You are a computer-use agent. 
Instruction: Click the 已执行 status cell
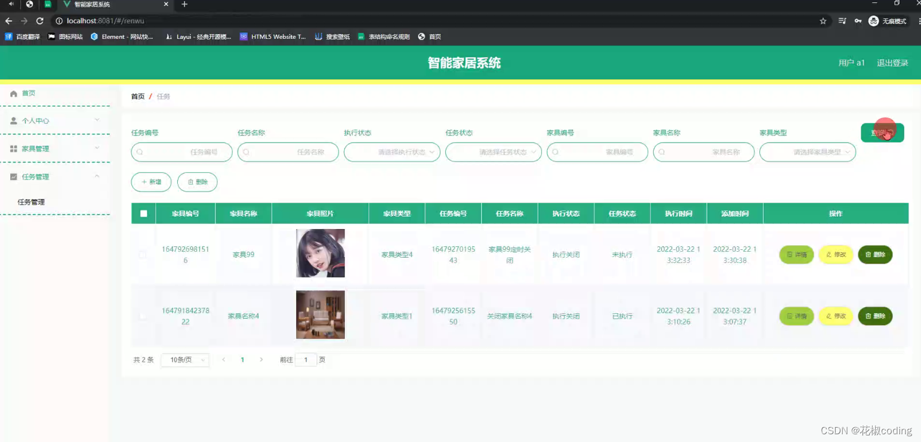coord(622,316)
